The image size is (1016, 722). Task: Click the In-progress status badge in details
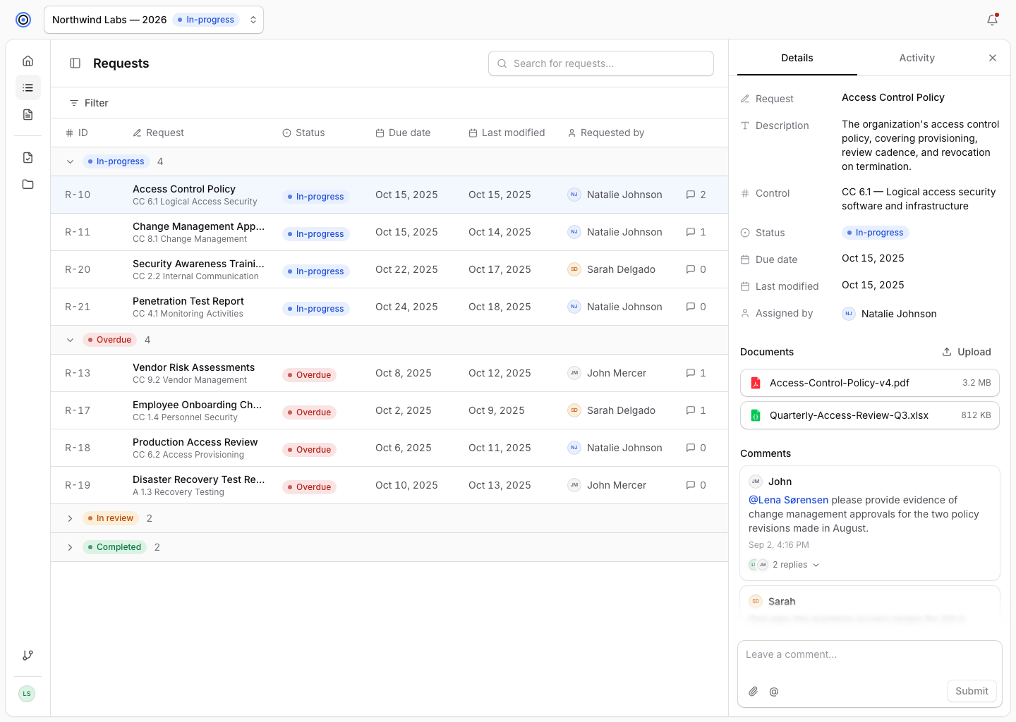pos(876,233)
